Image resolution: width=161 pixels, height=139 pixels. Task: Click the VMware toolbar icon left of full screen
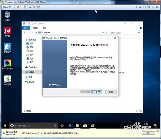click(30, 7)
